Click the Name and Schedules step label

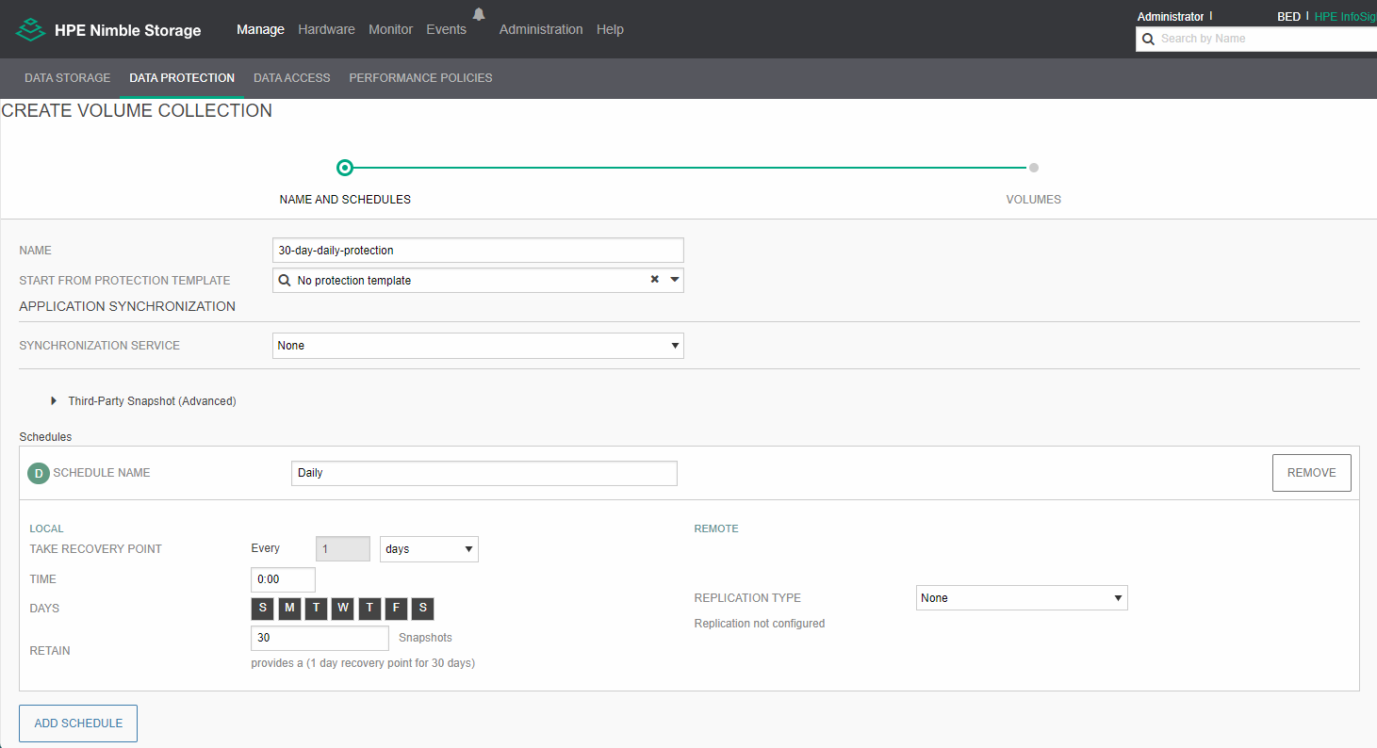(345, 200)
